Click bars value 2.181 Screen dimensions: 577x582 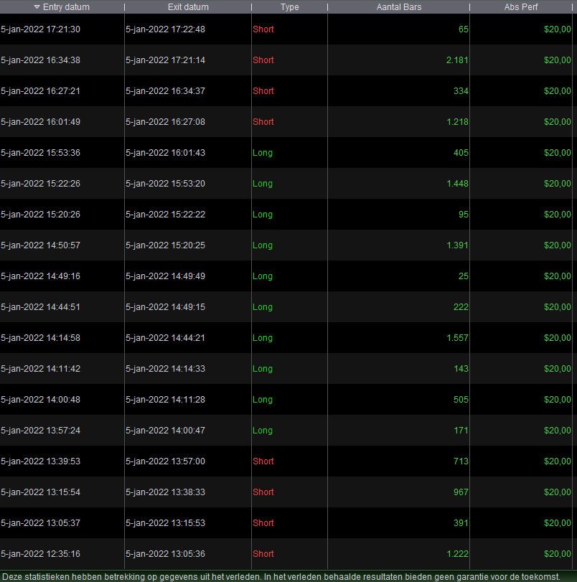[457, 60]
